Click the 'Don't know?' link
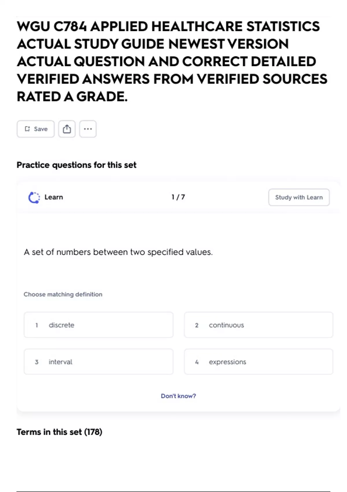This screenshot has height=492, width=347. [178, 396]
